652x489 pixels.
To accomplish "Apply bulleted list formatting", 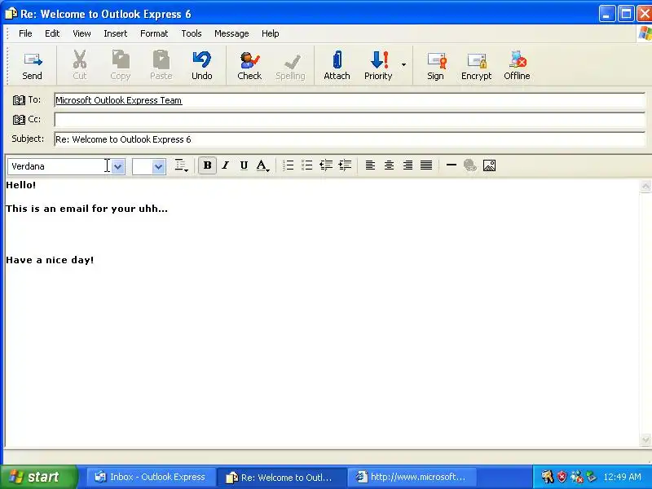I will (x=307, y=165).
